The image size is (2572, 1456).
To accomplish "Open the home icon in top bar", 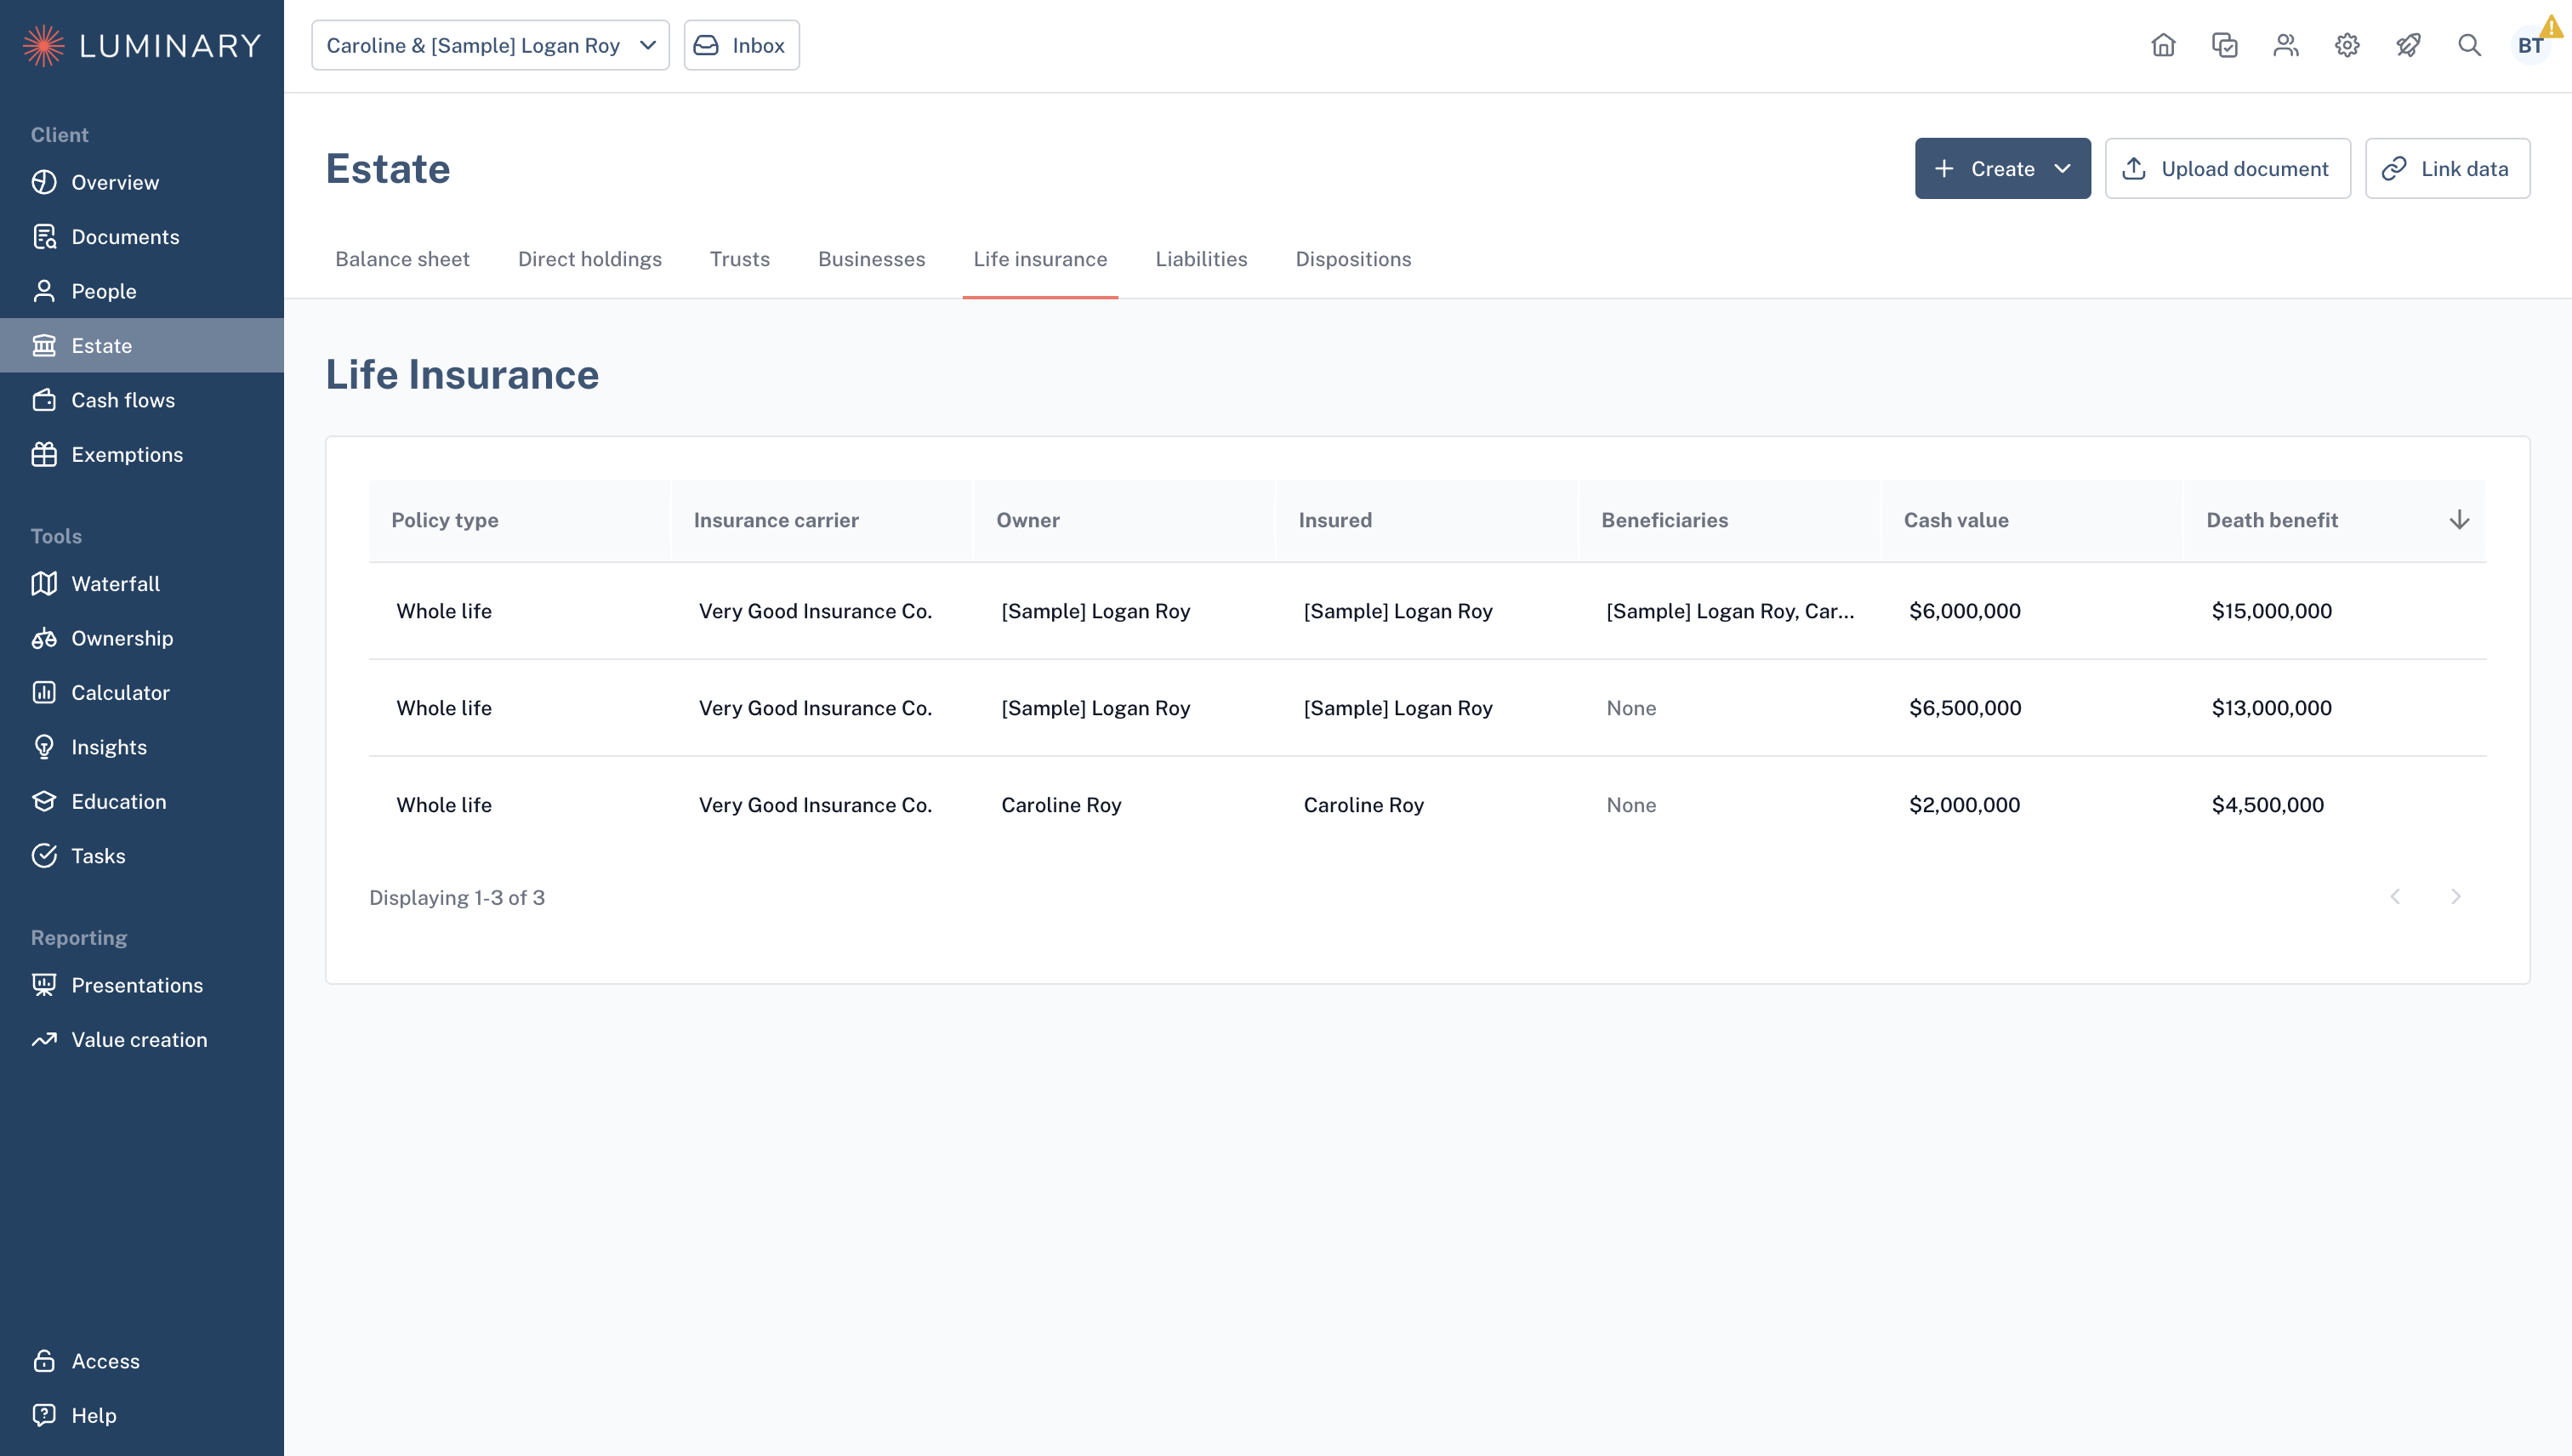I will coord(2163,45).
